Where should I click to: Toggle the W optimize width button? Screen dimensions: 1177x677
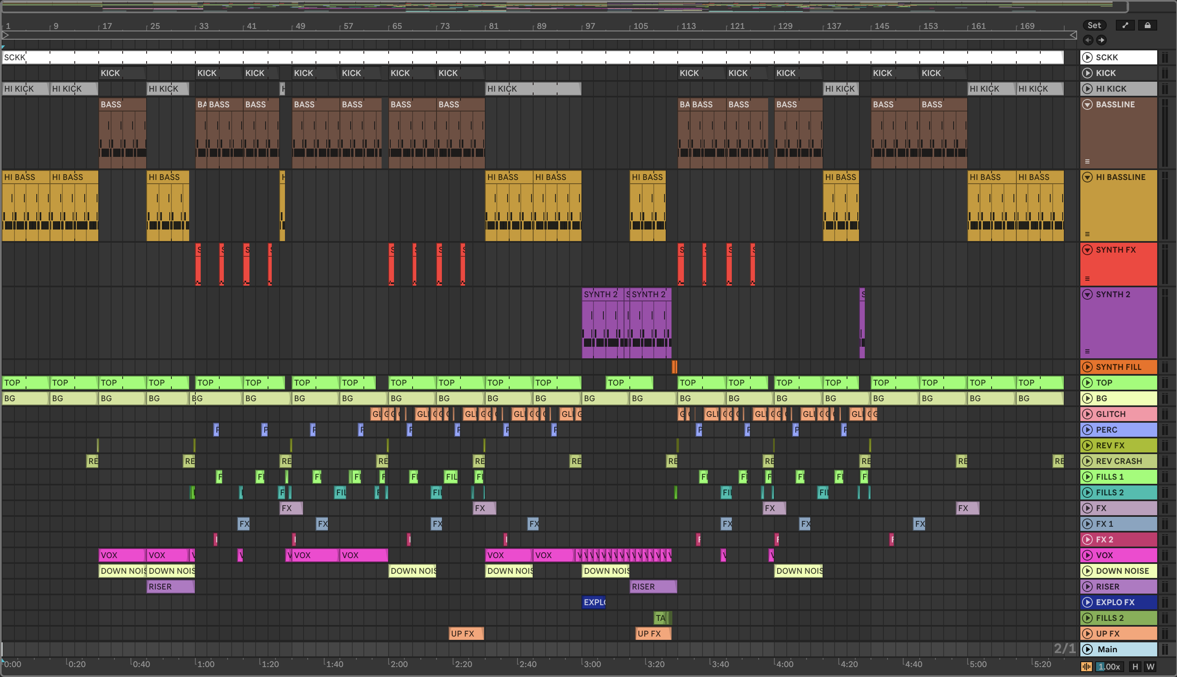pyautogui.click(x=1151, y=666)
